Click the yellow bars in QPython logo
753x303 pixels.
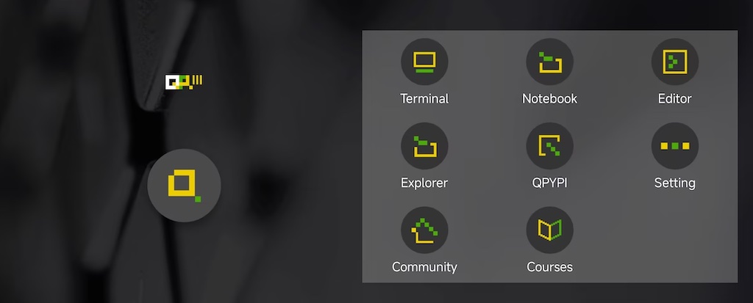pyautogui.click(x=197, y=80)
